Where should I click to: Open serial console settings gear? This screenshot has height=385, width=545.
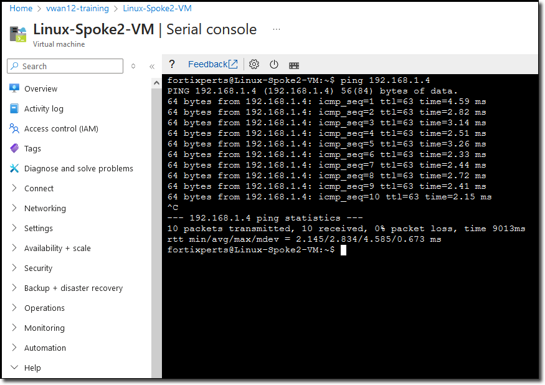coord(254,64)
